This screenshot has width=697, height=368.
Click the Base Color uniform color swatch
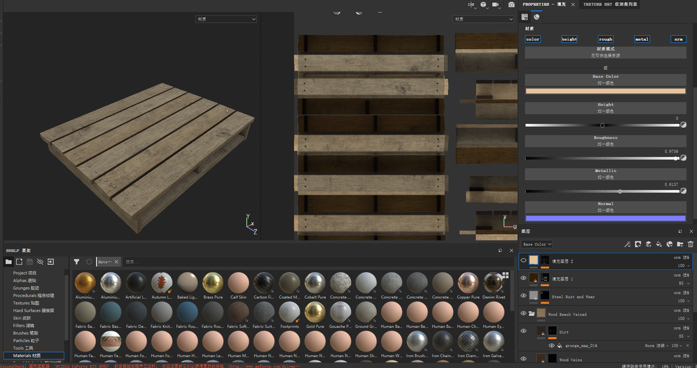(x=605, y=91)
